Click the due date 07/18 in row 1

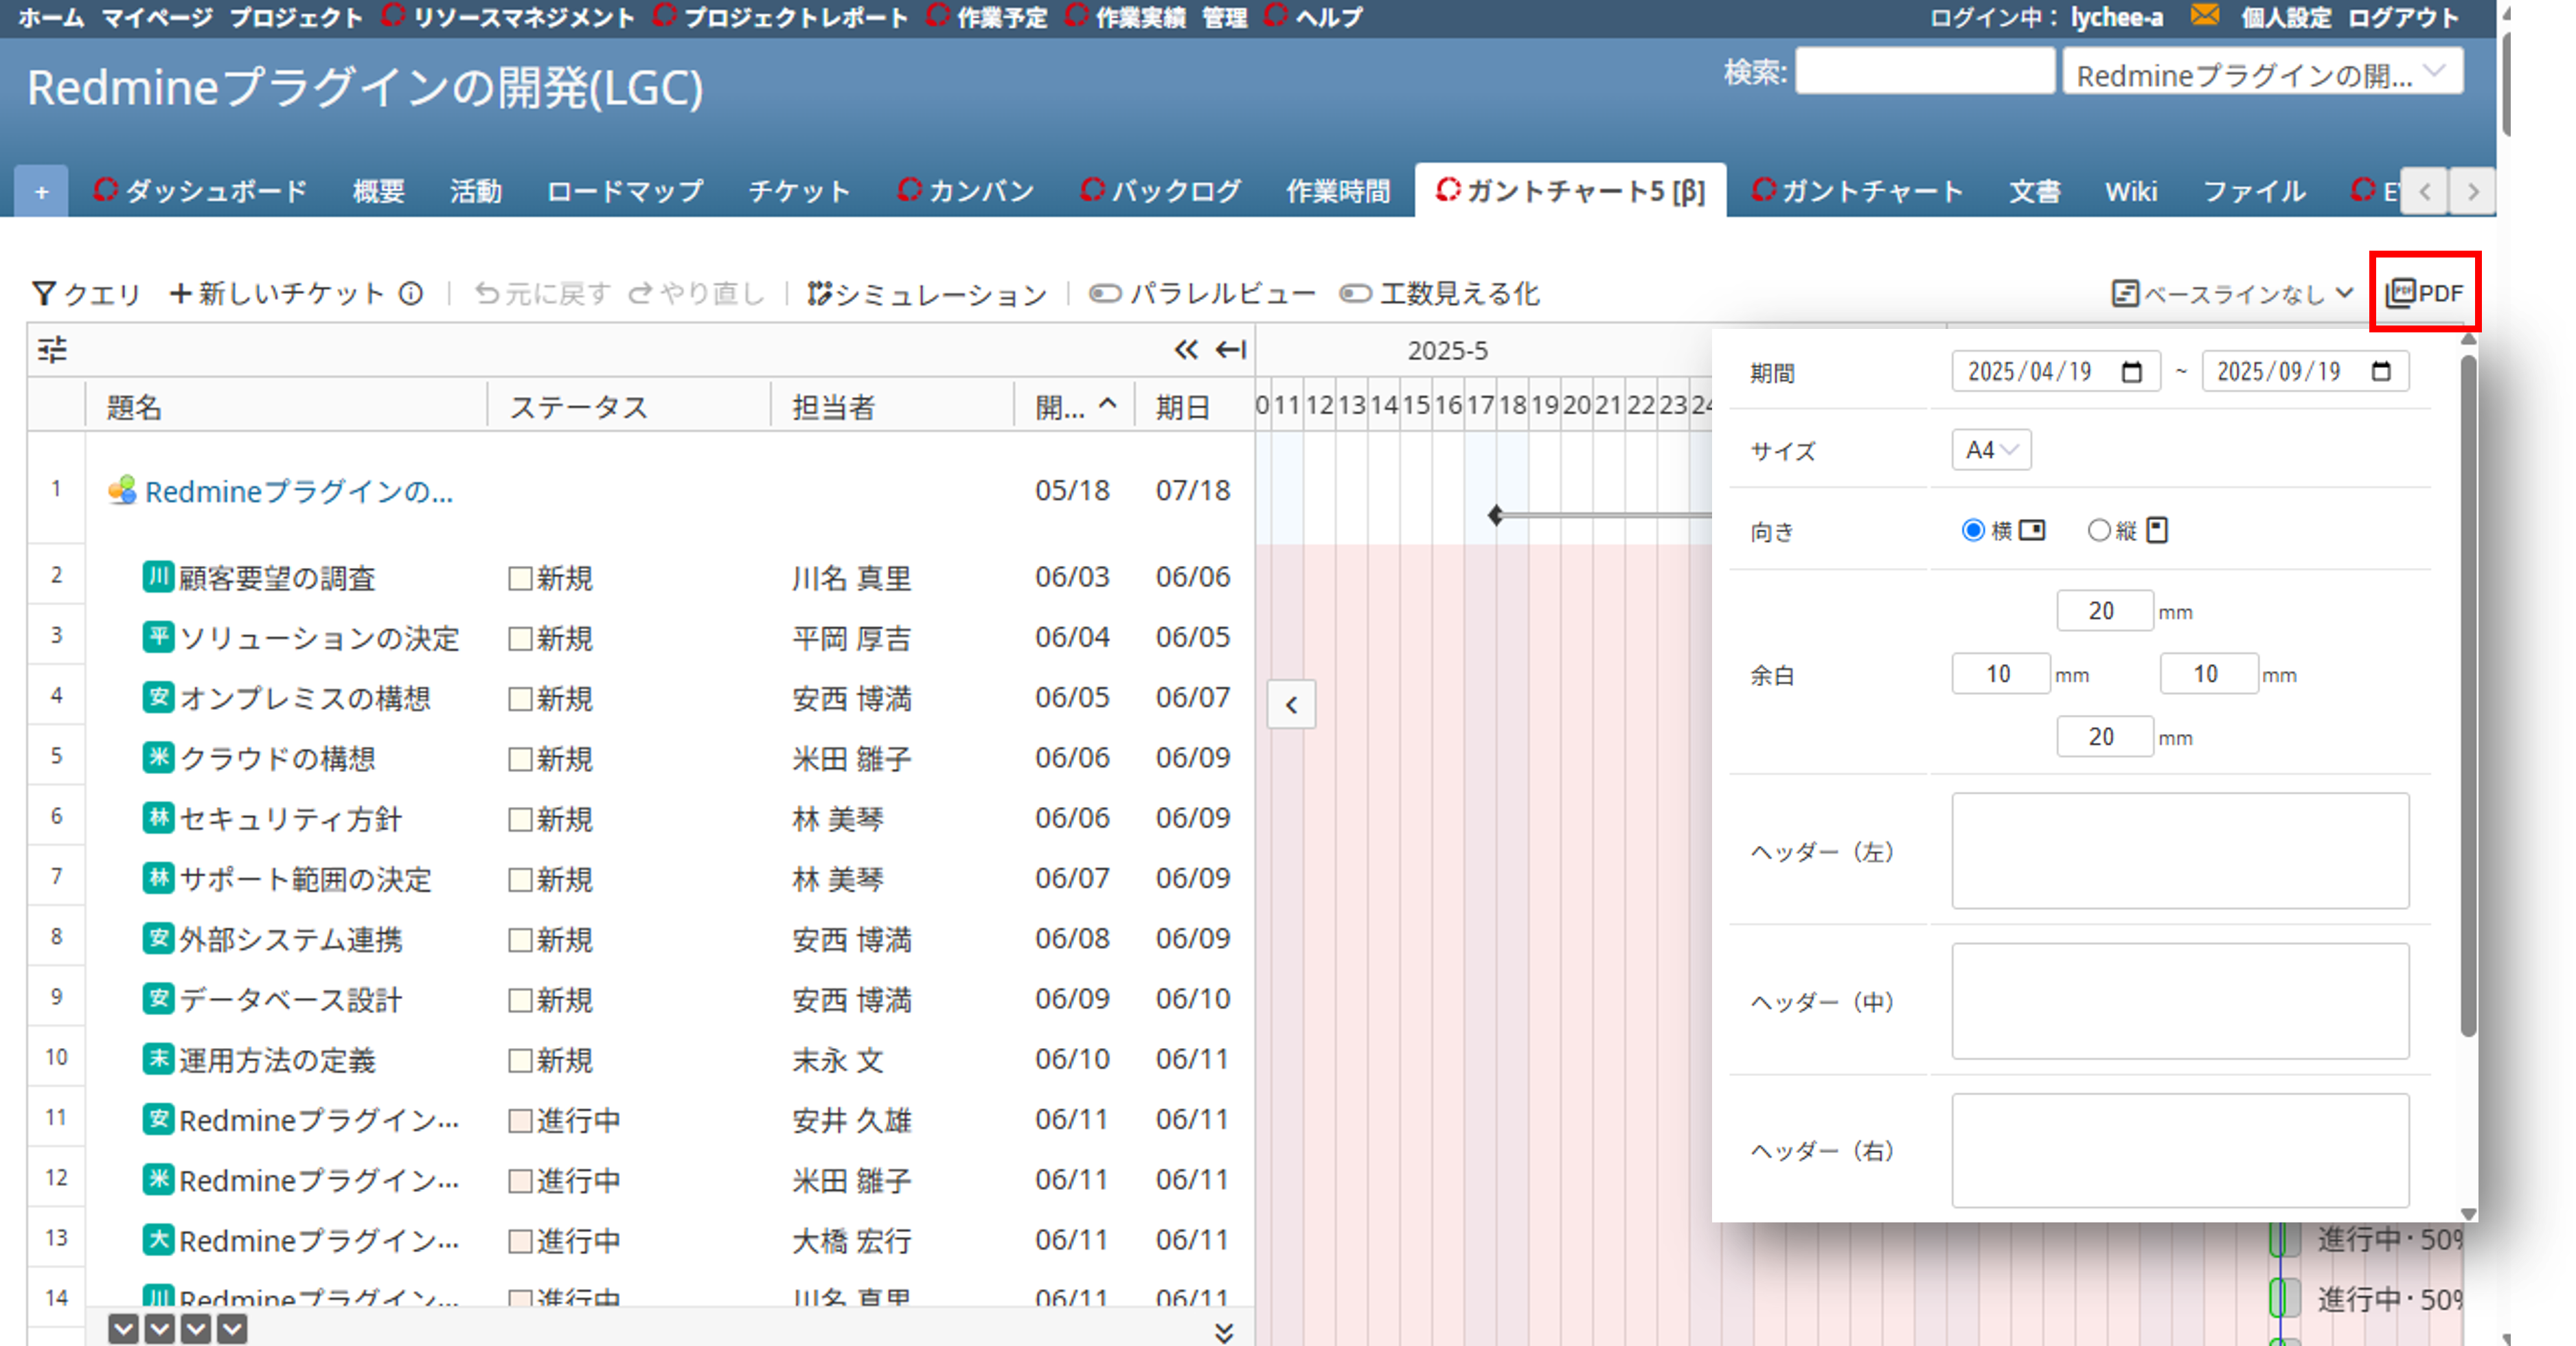[x=1192, y=490]
